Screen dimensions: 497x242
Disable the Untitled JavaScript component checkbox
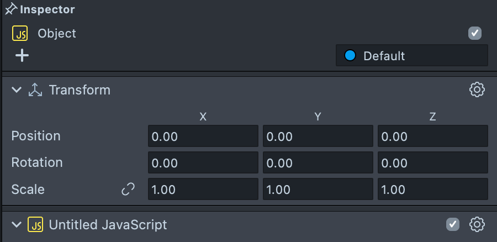(x=453, y=224)
